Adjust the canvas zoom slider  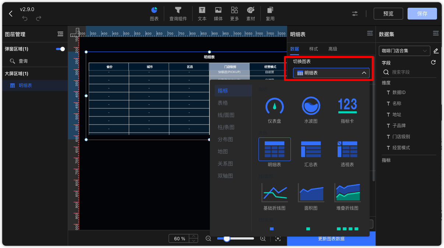point(227,239)
